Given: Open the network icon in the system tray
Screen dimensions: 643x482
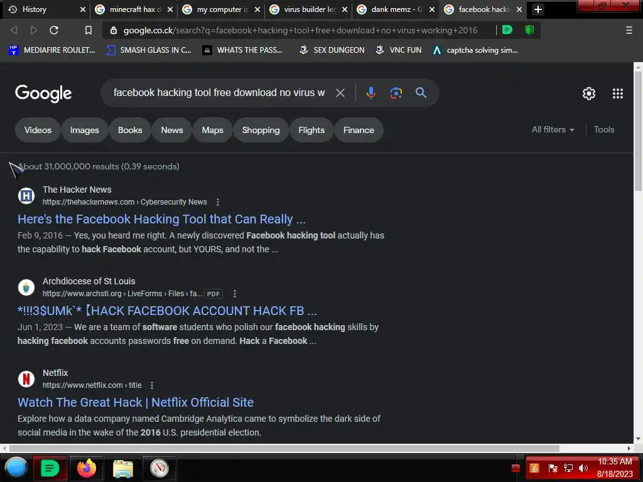Looking at the screenshot, I should point(568,468).
